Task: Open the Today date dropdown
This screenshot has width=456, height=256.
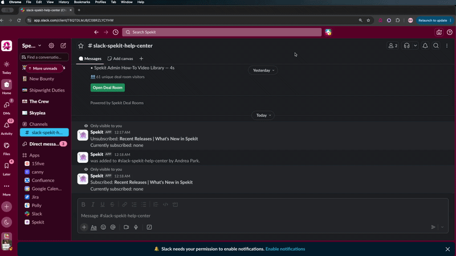Action: coord(263,115)
